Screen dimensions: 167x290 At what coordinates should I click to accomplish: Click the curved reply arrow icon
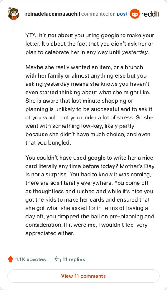58,259
